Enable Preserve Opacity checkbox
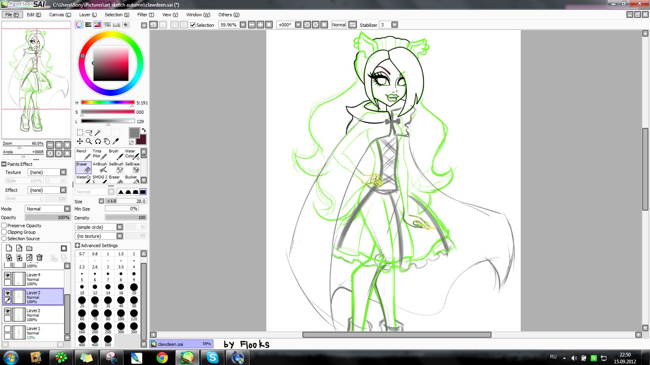The image size is (650, 365). coord(4,226)
